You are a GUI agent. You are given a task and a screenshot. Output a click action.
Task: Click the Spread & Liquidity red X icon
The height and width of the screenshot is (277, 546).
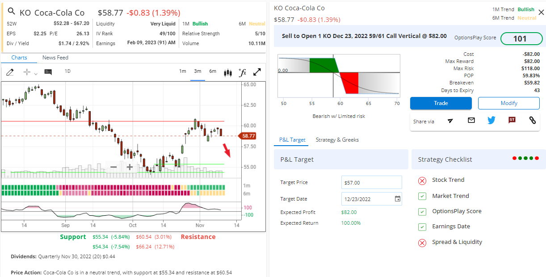(422, 243)
